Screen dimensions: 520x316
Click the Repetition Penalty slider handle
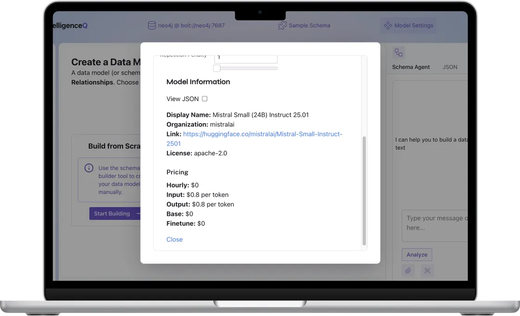pyautogui.click(x=216, y=68)
